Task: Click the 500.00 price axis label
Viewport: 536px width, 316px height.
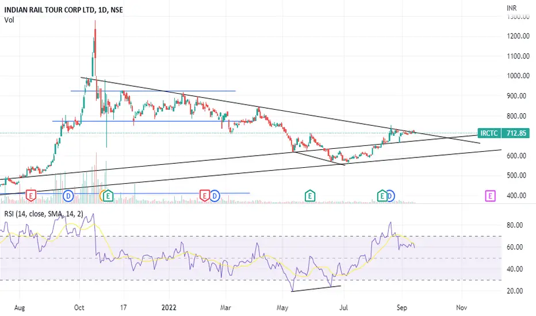Action: coord(516,176)
